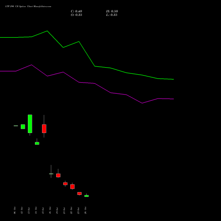Viewport: 221px width, 221px height.
Task: Click the low value 'L: 0.35'
Action: (111, 15)
